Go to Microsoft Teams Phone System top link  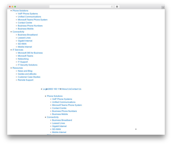[x=33, y=20]
